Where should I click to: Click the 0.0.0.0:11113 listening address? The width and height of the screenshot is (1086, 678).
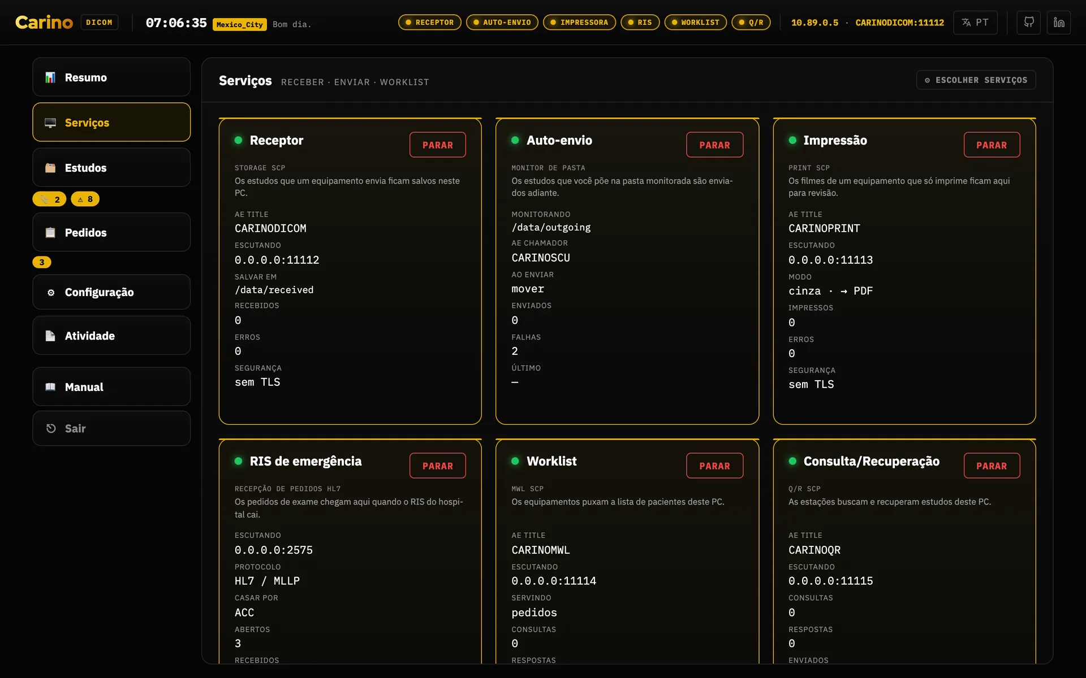coord(830,260)
